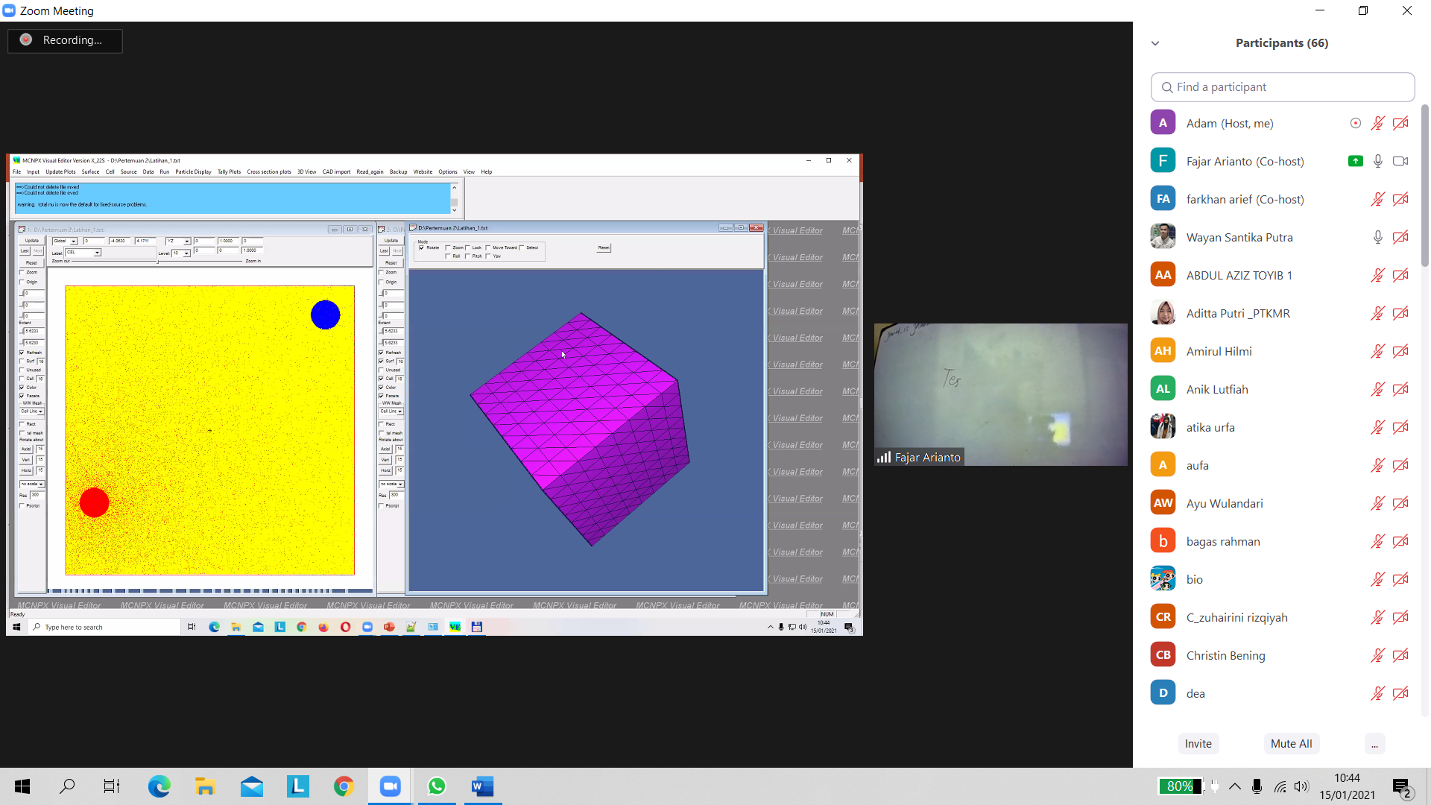1431x805 pixels.
Task: Collapse the Participants panel with the chevron
Action: tap(1155, 43)
